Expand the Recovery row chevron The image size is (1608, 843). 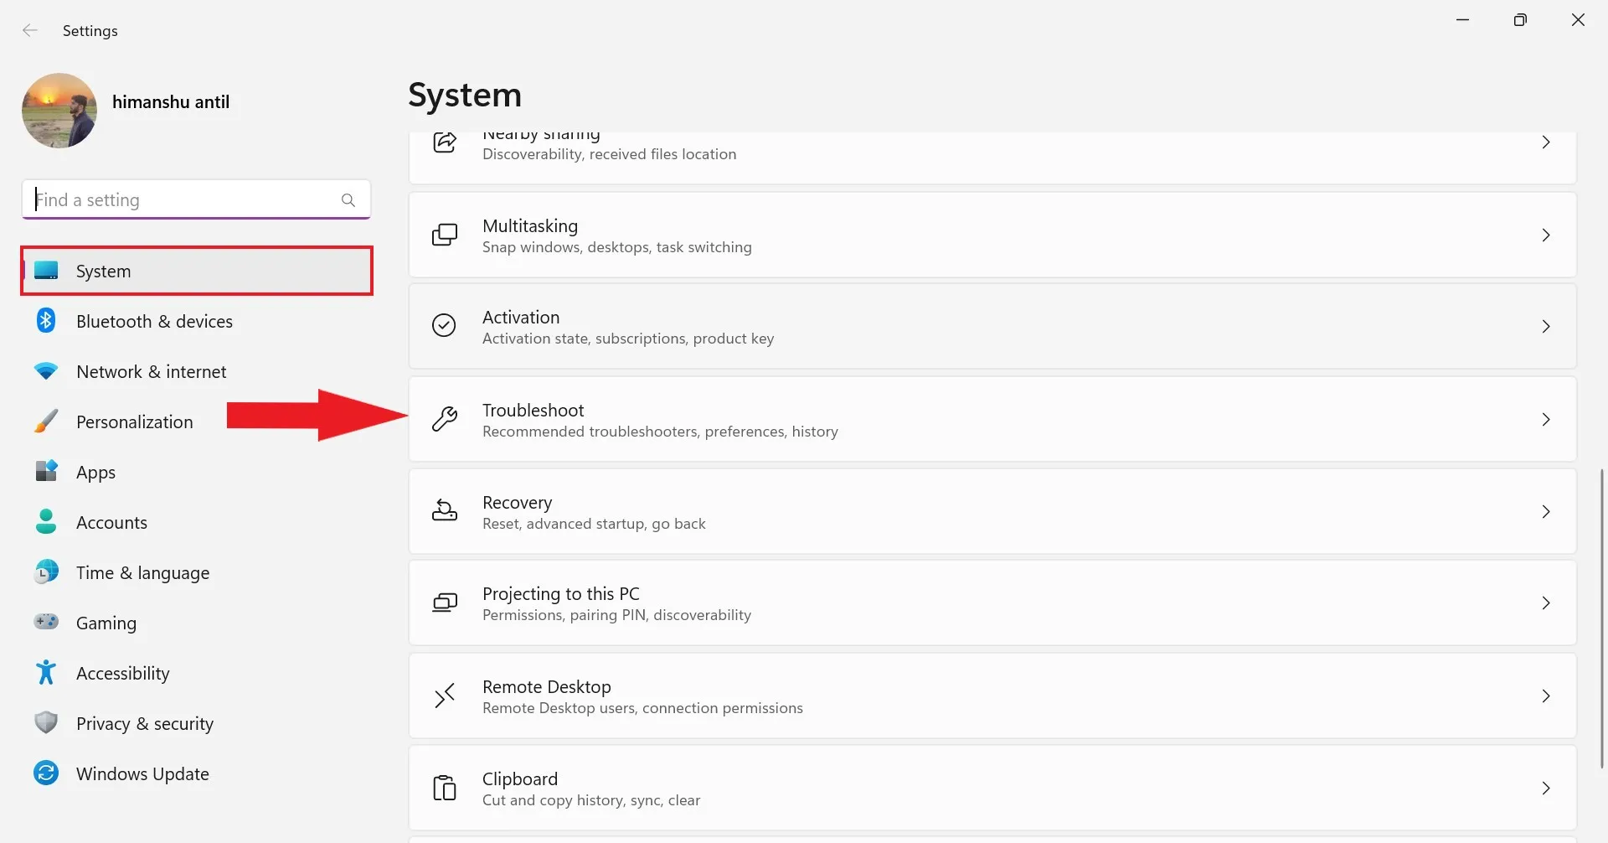1546,511
